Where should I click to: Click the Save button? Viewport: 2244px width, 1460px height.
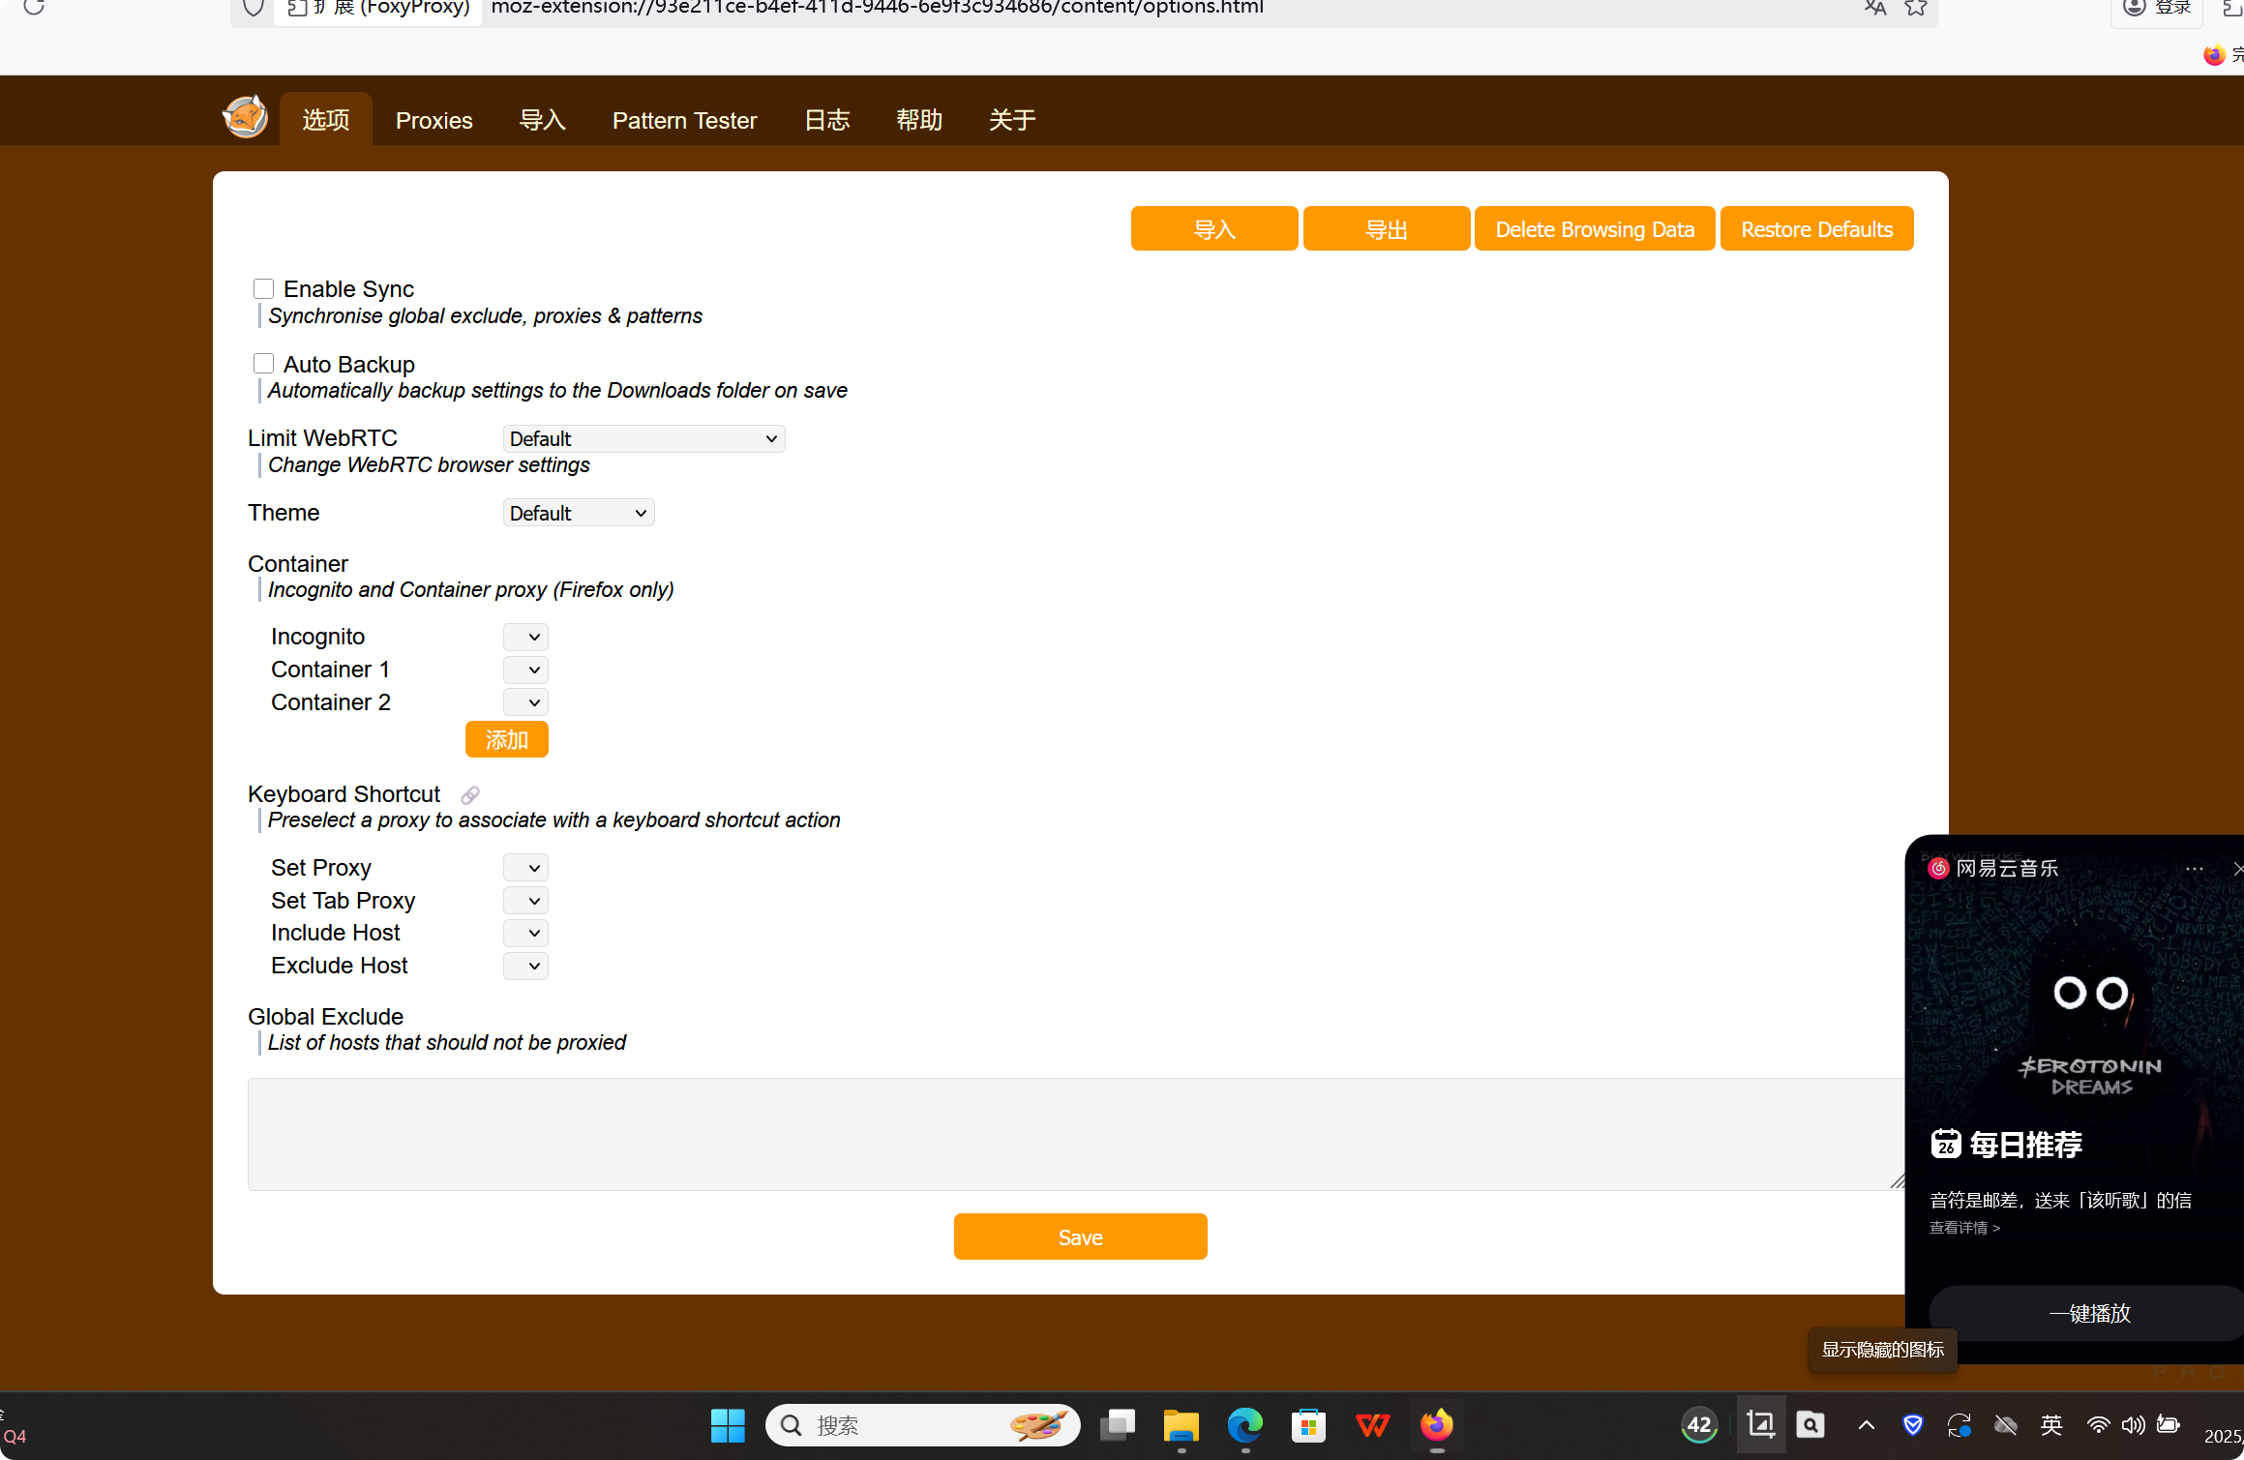pyautogui.click(x=1080, y=1237)
